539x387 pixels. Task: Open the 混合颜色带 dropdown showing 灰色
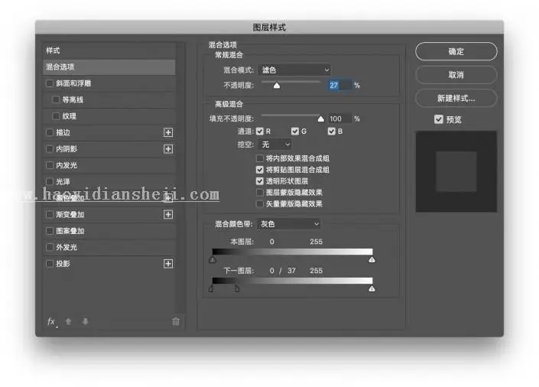coord(290,224)
